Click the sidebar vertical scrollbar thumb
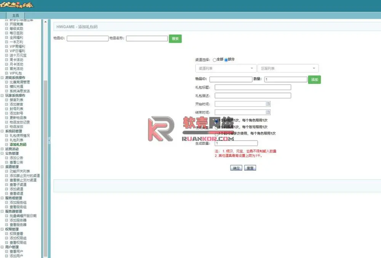 (45, 168)
